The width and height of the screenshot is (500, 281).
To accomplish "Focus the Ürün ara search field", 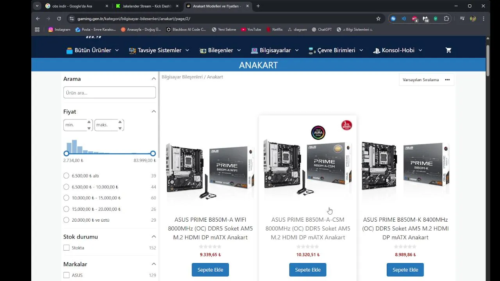I will coord(109,92).
